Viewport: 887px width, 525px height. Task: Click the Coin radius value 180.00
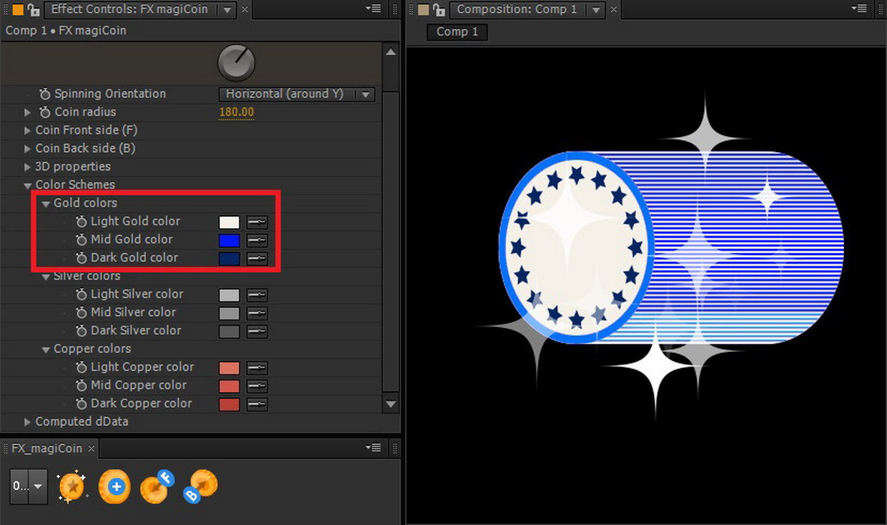[237, 111]
